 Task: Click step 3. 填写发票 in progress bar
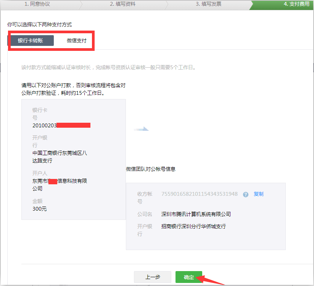click(208, 4)
